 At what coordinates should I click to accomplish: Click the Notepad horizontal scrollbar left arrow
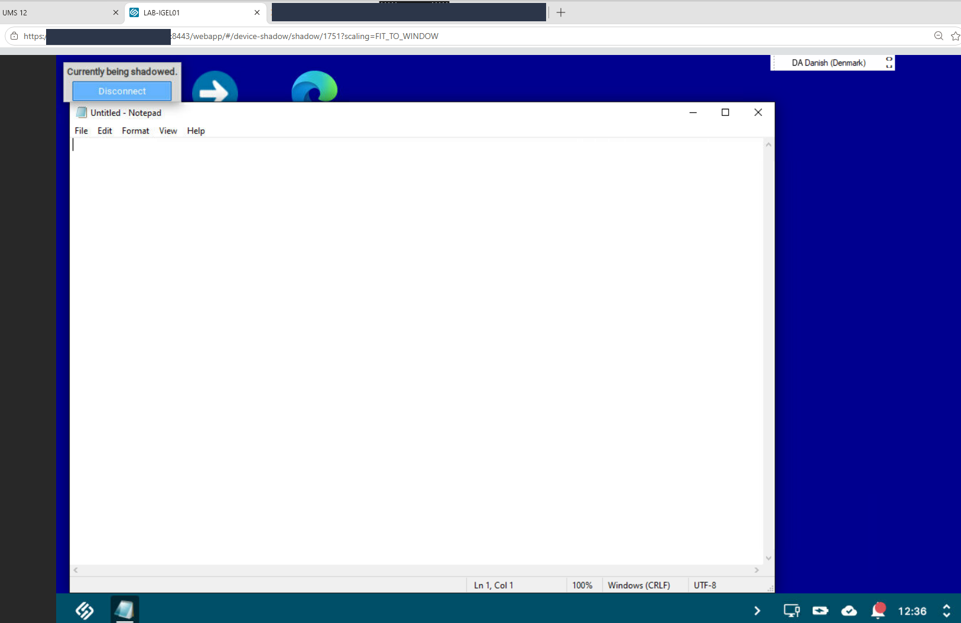(76, 570)
